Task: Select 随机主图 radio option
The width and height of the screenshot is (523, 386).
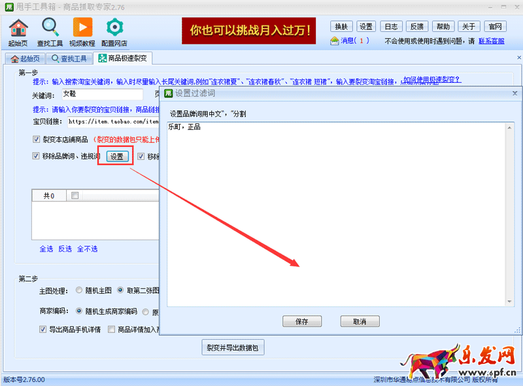Action: coord(79,290)
